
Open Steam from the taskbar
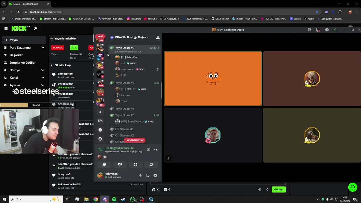123,199
